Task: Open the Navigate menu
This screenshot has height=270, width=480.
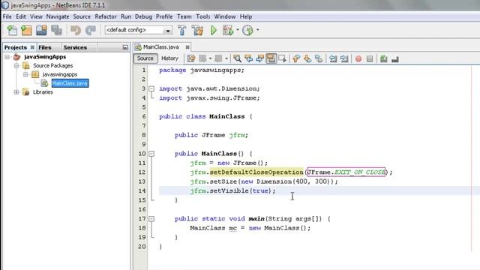Action: click(x=58, y=16)
